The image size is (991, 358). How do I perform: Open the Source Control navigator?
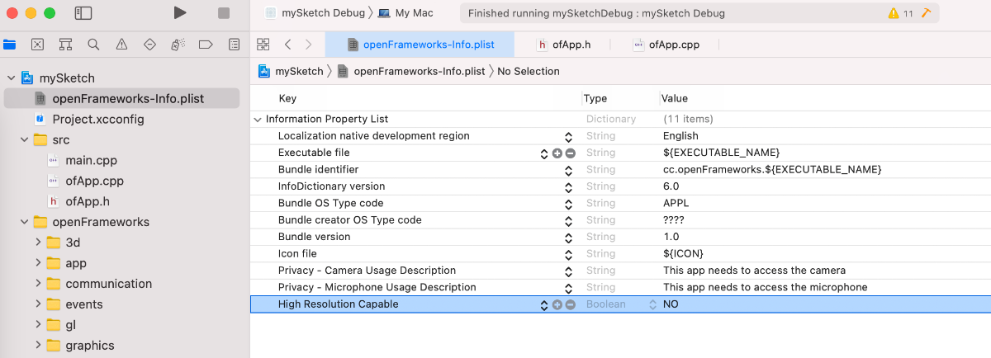37,45
